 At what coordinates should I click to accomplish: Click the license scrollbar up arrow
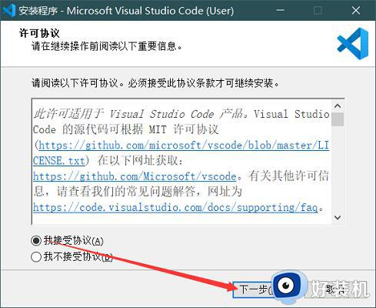click(x=338, y=106)
